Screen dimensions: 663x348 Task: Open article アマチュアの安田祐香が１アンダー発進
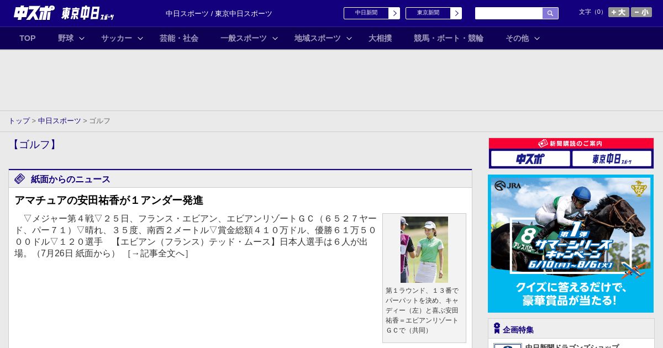pos(109,200)
